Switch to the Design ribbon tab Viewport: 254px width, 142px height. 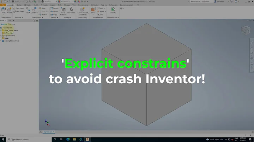click(19, 5)
